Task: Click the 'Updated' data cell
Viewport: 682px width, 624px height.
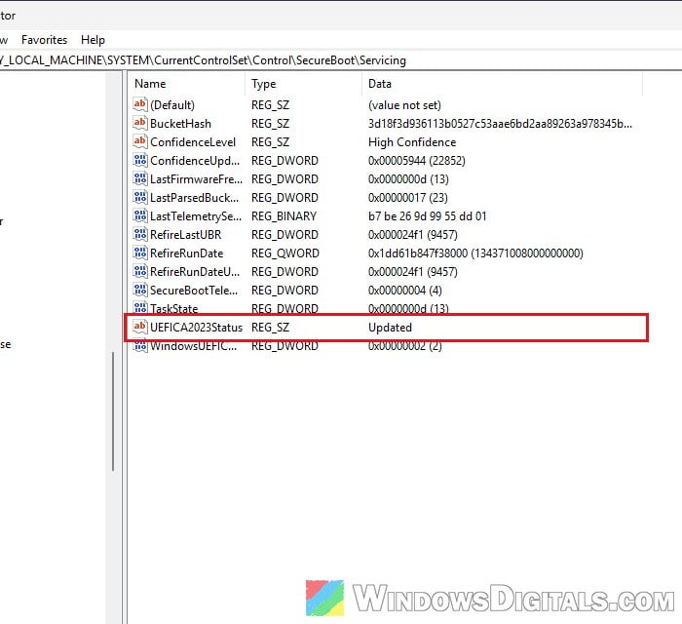Action: pyautogui.click(x=390, y=328)
